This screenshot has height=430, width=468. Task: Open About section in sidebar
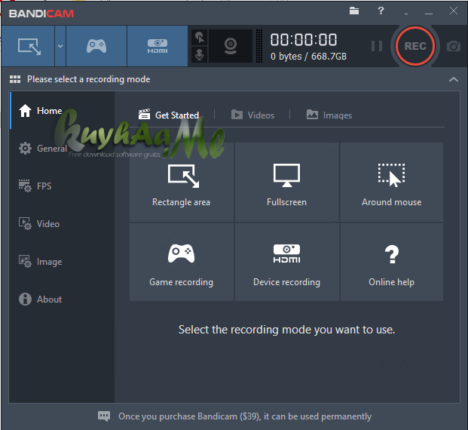[x=62, y=299]
